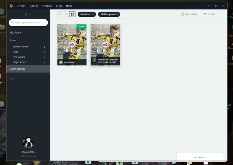The image size is (233, 165).
Task: Switch to large tile grid view
Action: pyautogui.click(x=72, y=14)
